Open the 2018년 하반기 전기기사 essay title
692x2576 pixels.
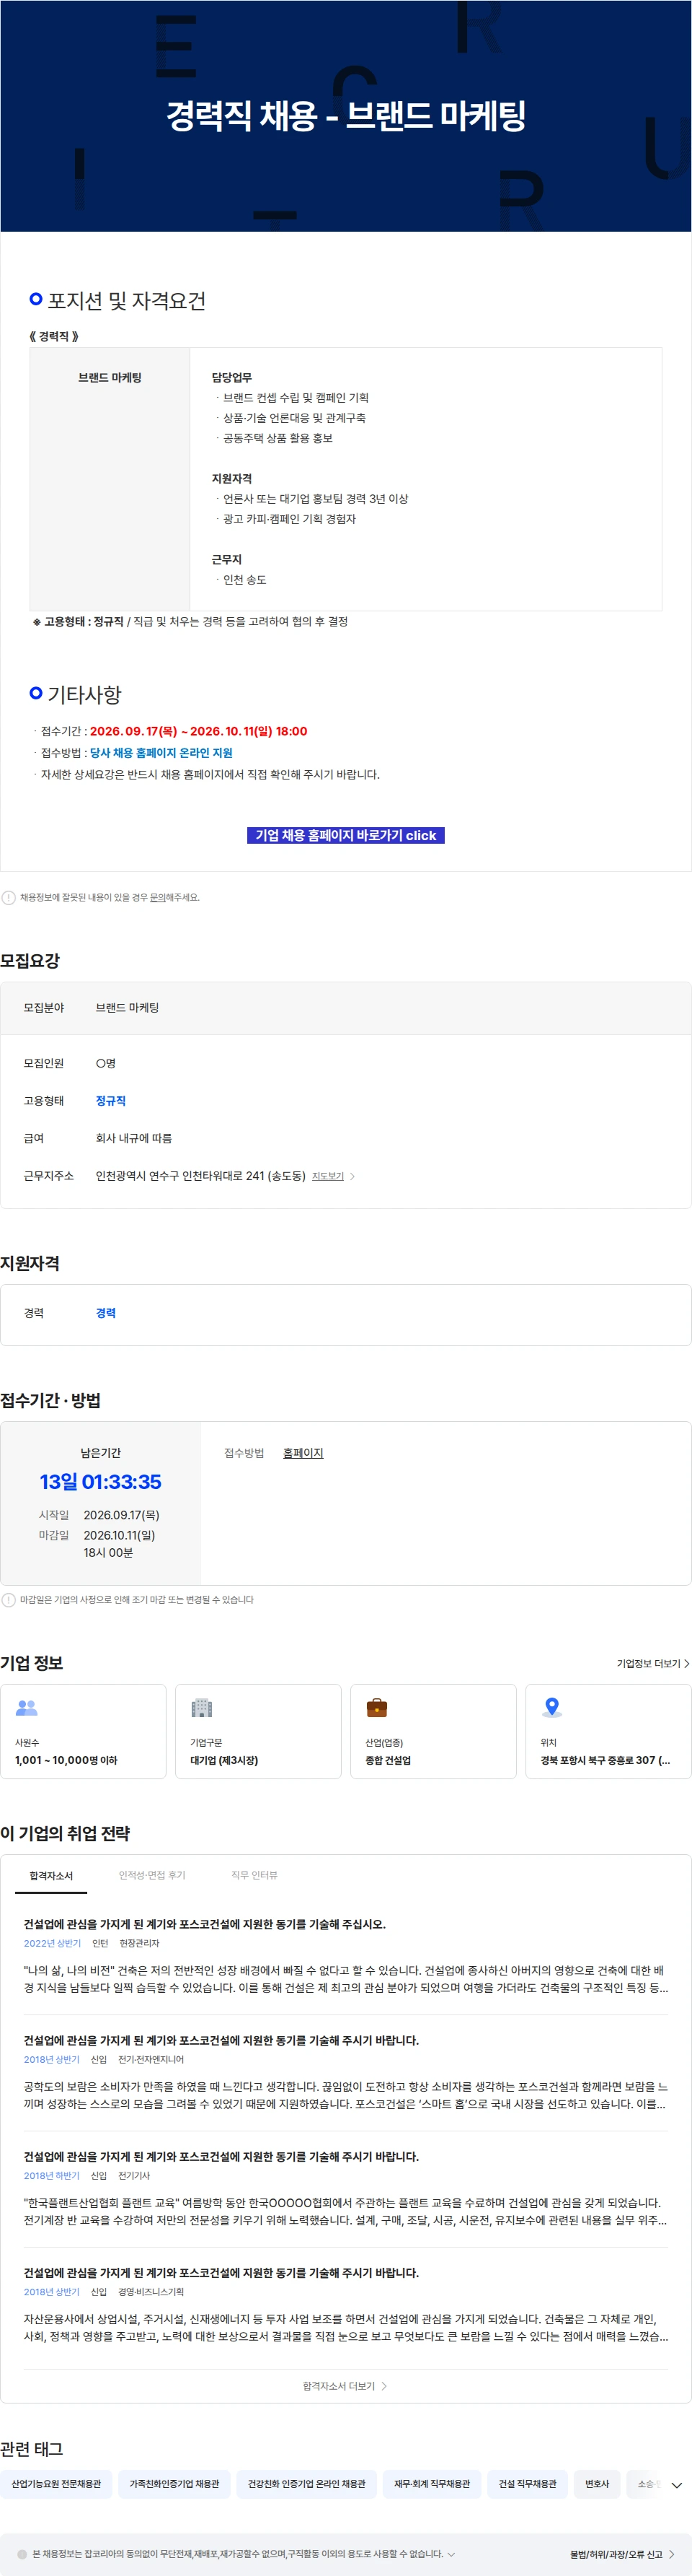(x=222, y=2156)
